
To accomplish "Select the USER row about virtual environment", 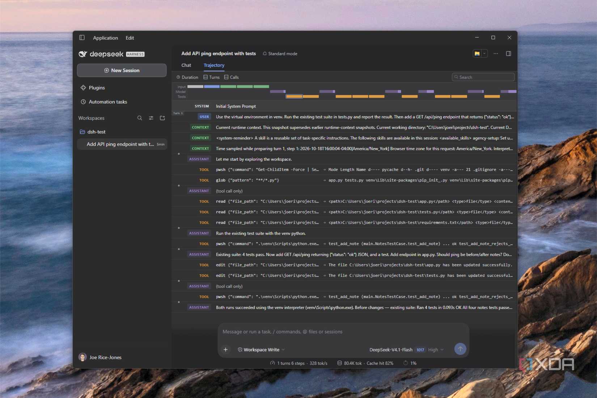I will point(344,117).
